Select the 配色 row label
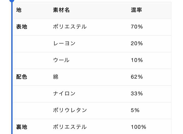The height and width of the screenshot is (134, 183). 22,77
